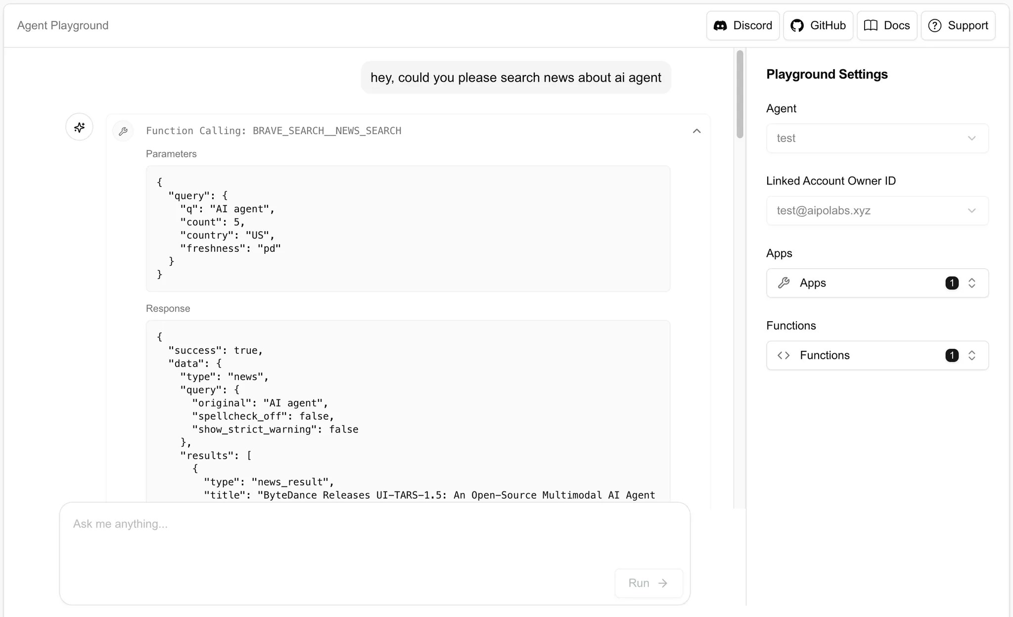Expand the Apps selector up-down arrows
This screenshot has width=1013, height=617.
(x=971, y=283)
